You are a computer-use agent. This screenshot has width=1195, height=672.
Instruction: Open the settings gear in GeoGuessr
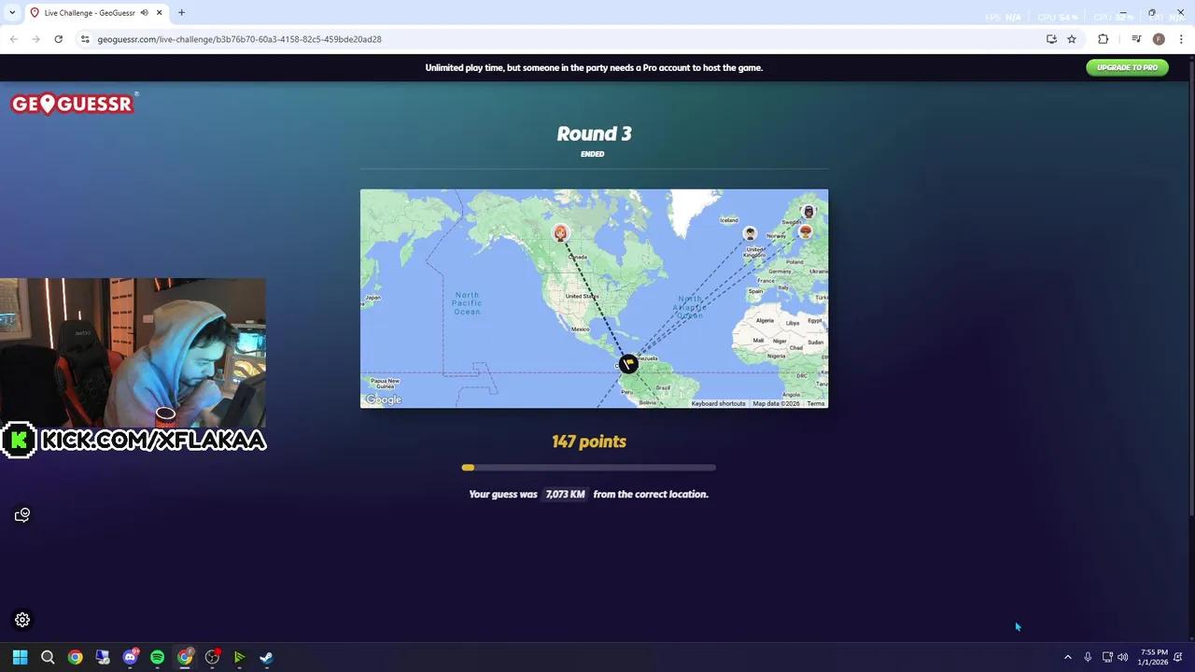pyautogui.click(x=22, y=620)
